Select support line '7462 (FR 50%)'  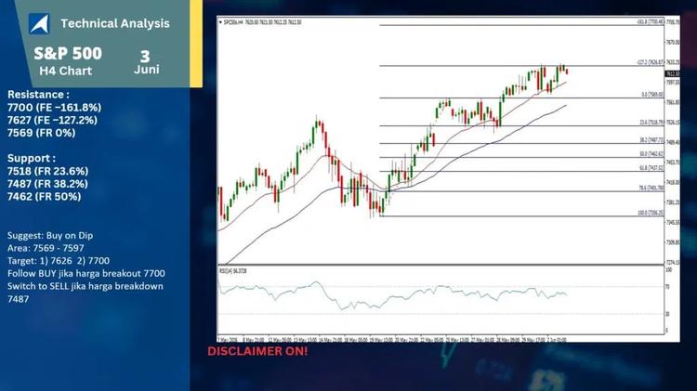click(x=44, y=196)
